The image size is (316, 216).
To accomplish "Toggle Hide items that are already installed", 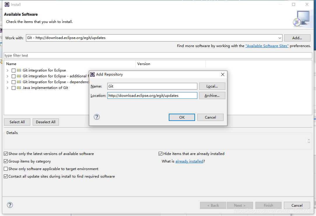I will [160, 154].
